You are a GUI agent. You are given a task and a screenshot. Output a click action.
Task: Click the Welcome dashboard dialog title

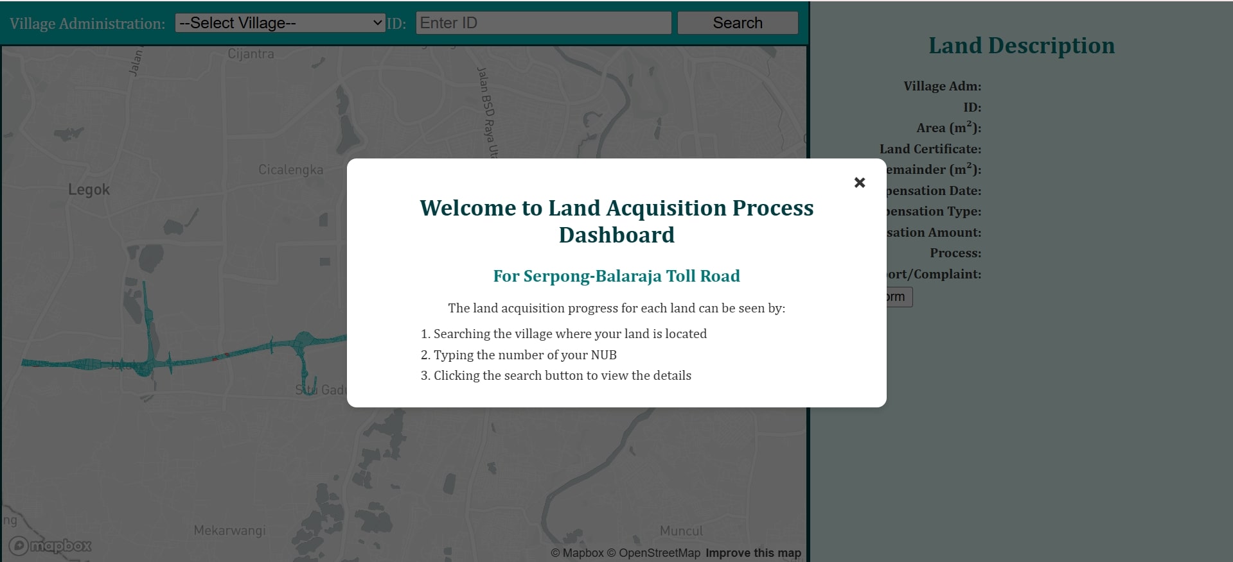(x=616, y=221)
